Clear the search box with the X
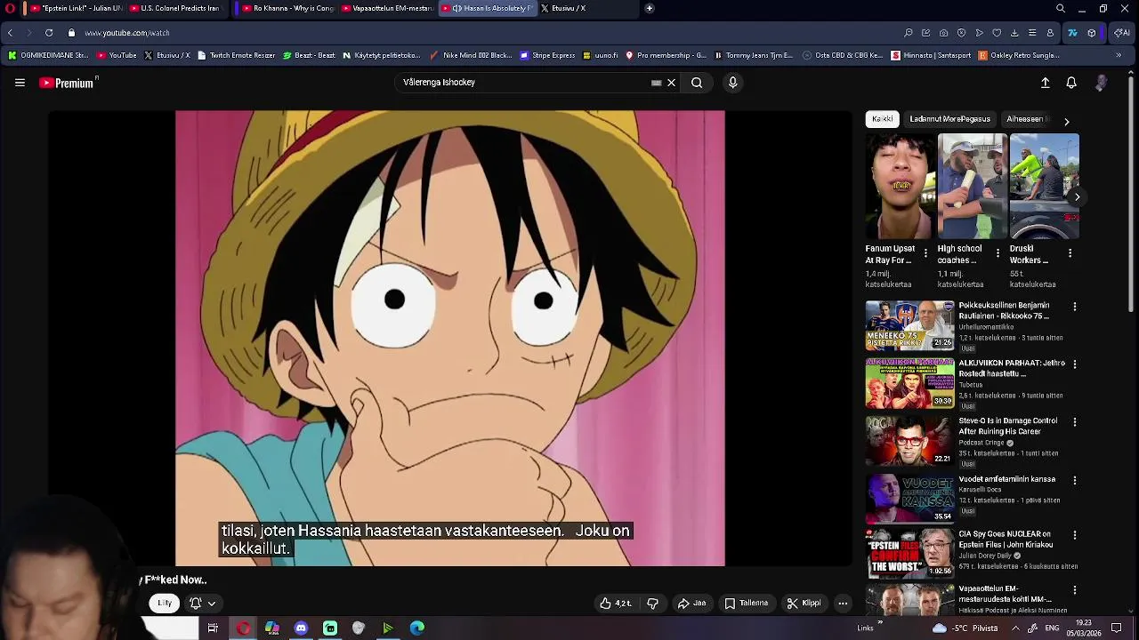The width and height of the screenshot is (1139, 640). pos(672,83)
